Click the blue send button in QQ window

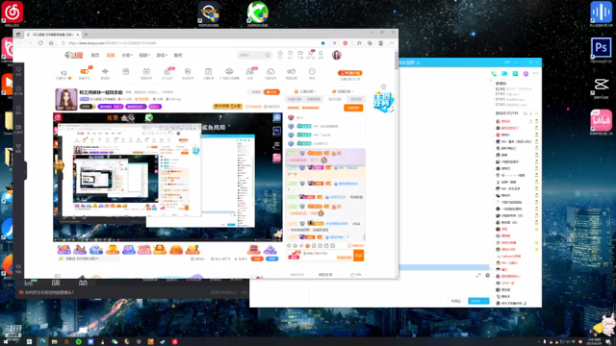[478, 301]
